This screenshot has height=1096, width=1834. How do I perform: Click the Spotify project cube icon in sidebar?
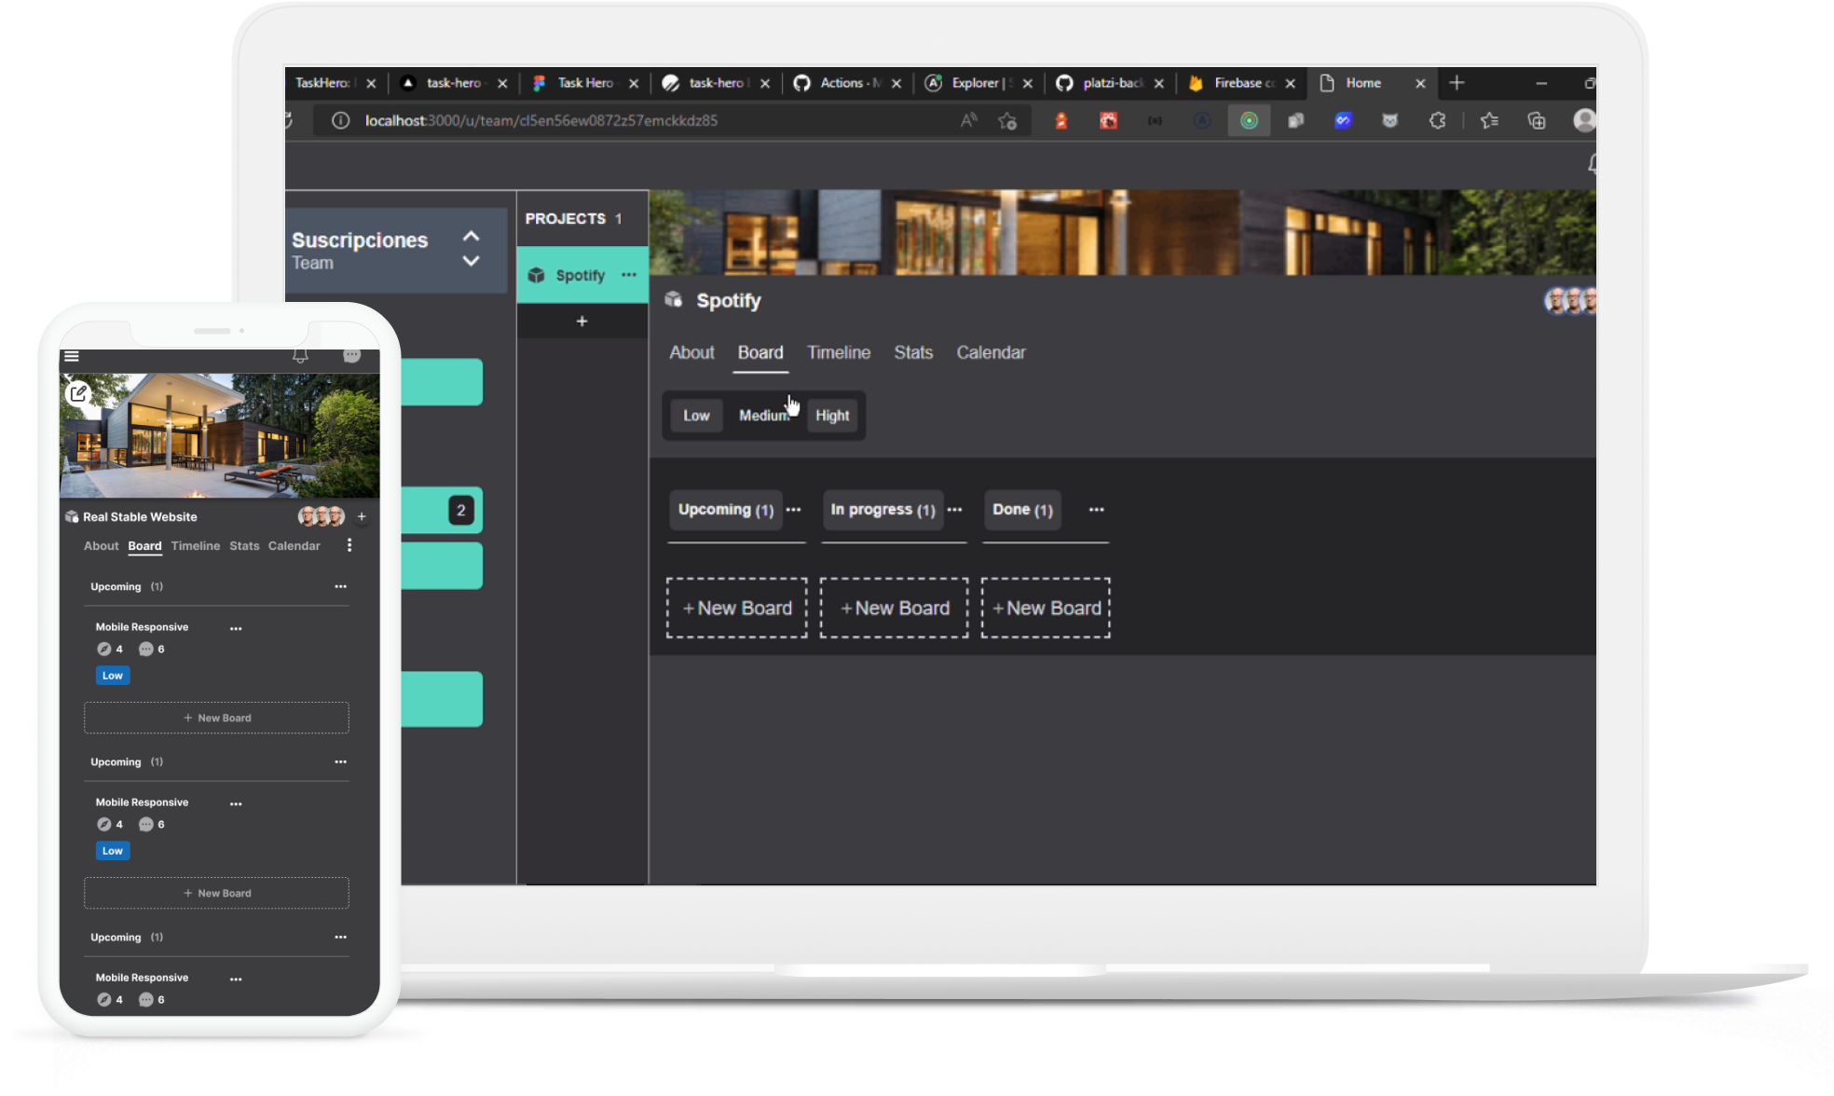point(536,275)
